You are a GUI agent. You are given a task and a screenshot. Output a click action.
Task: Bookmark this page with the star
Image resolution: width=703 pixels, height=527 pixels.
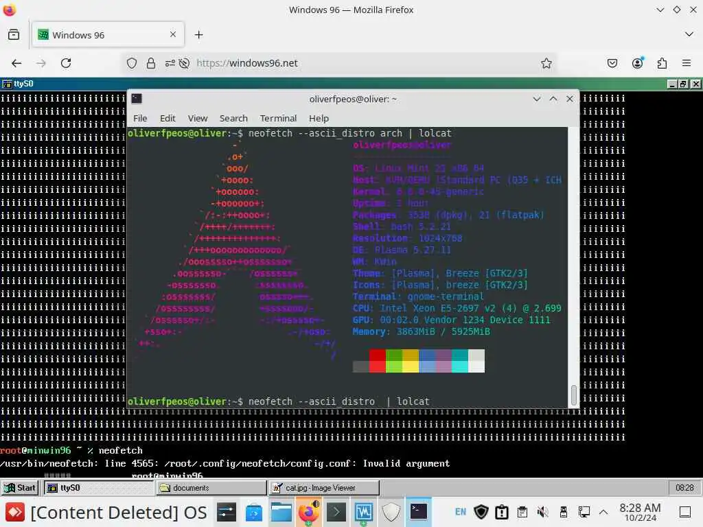tap(546, 63)
